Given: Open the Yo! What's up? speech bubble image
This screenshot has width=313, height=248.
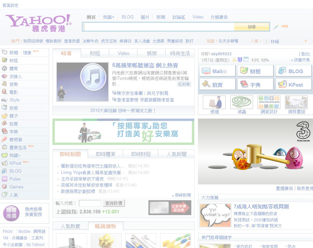Looking at the screenshot, I should point(215,215).
